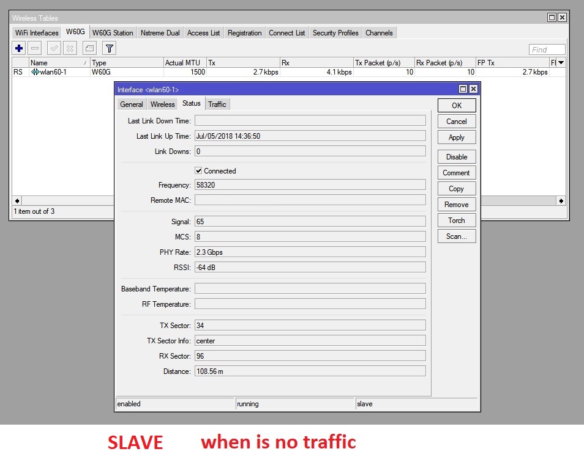
Task: Apply the interface settings
Action: coord(456,137)
